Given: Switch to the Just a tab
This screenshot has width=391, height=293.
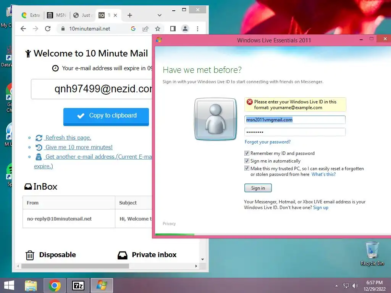Looking at the screenshot, I should pyautogui.click(x=83, y=15).
